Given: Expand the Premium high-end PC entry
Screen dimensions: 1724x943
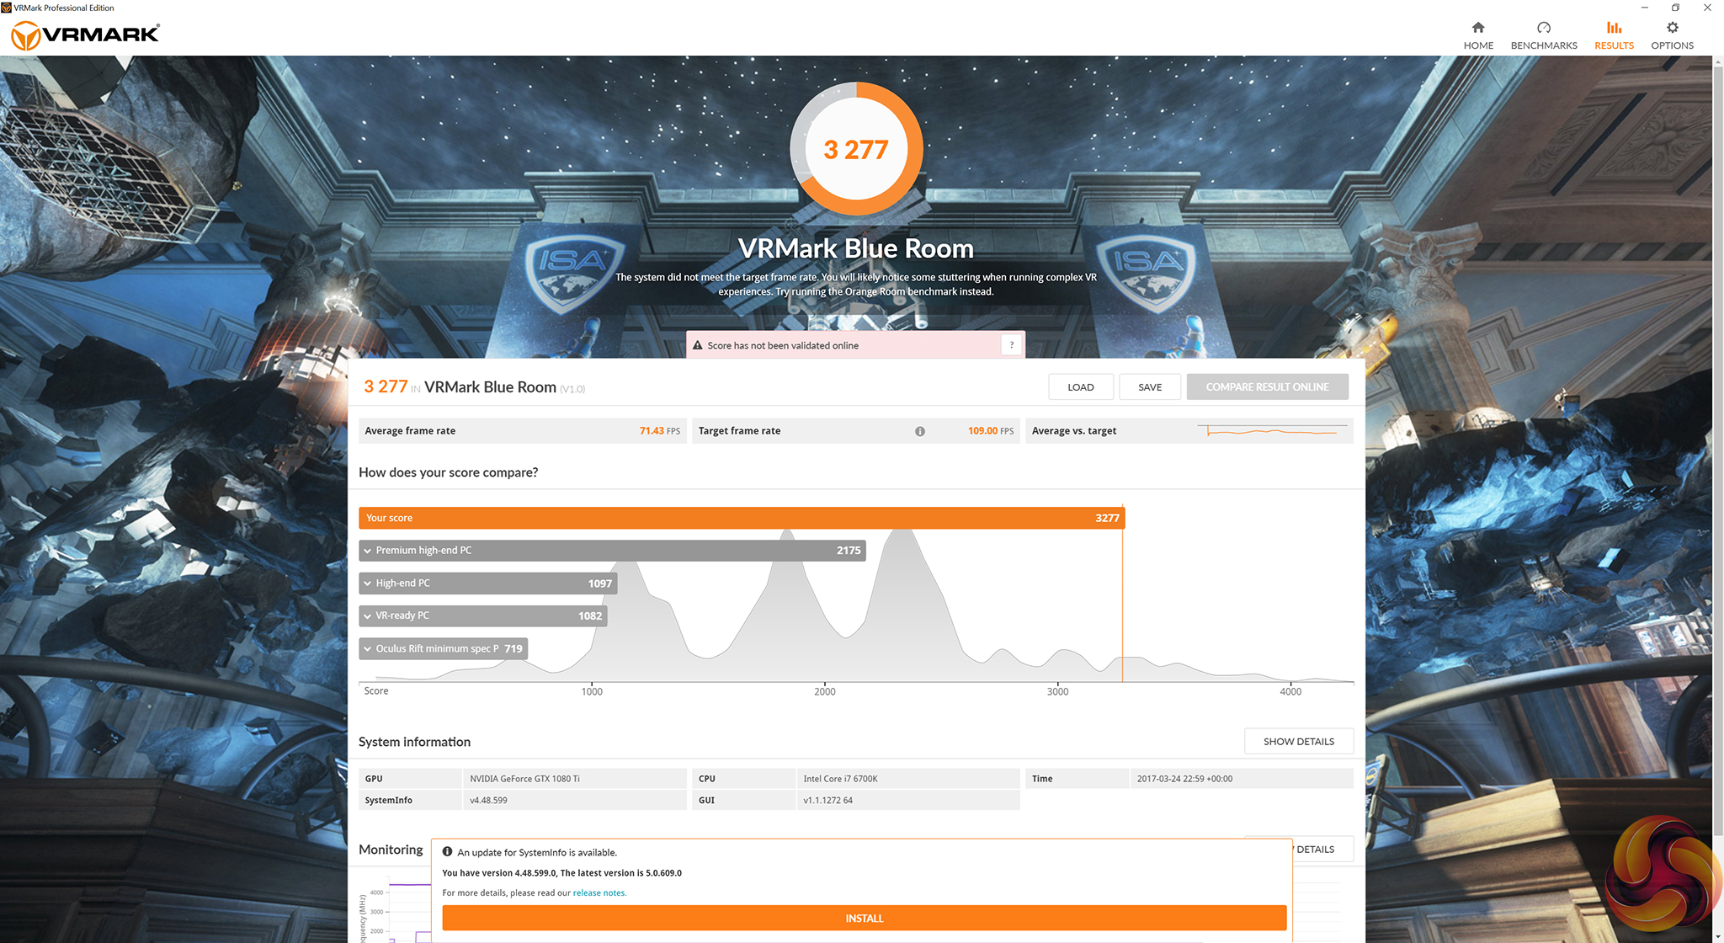Looking at the screenshot, I should tap(368, 551).
